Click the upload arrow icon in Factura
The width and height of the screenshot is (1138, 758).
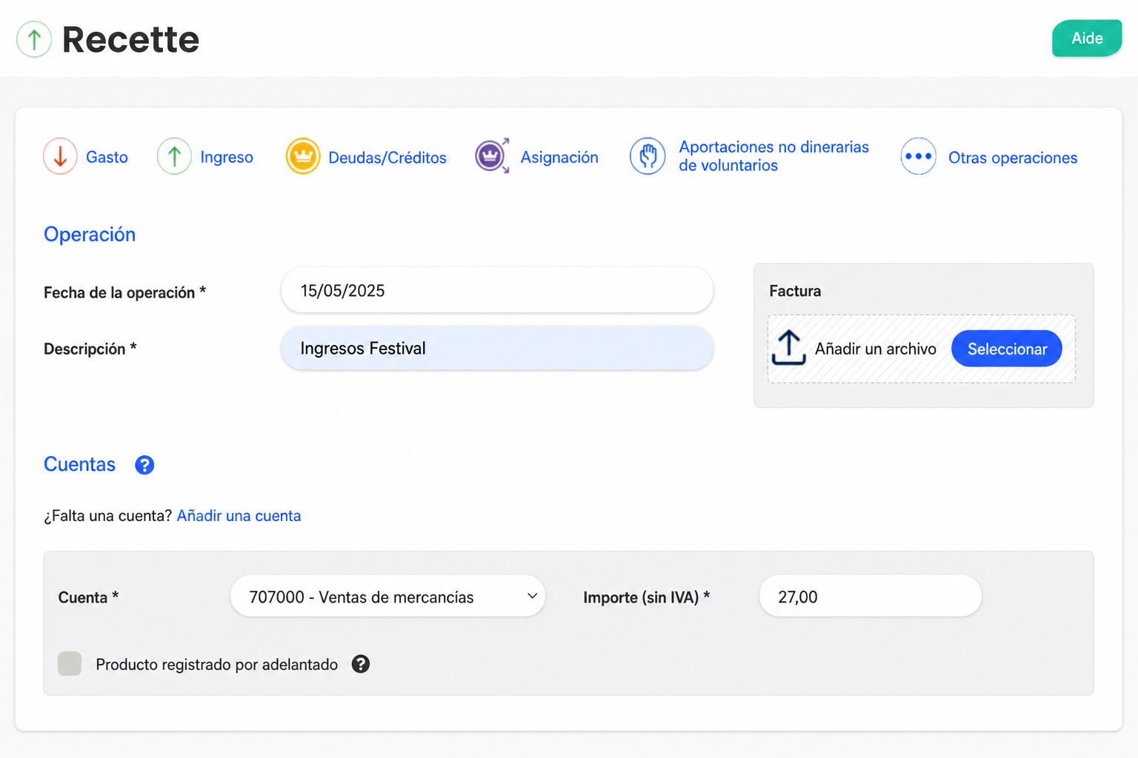tap(789, 348)
